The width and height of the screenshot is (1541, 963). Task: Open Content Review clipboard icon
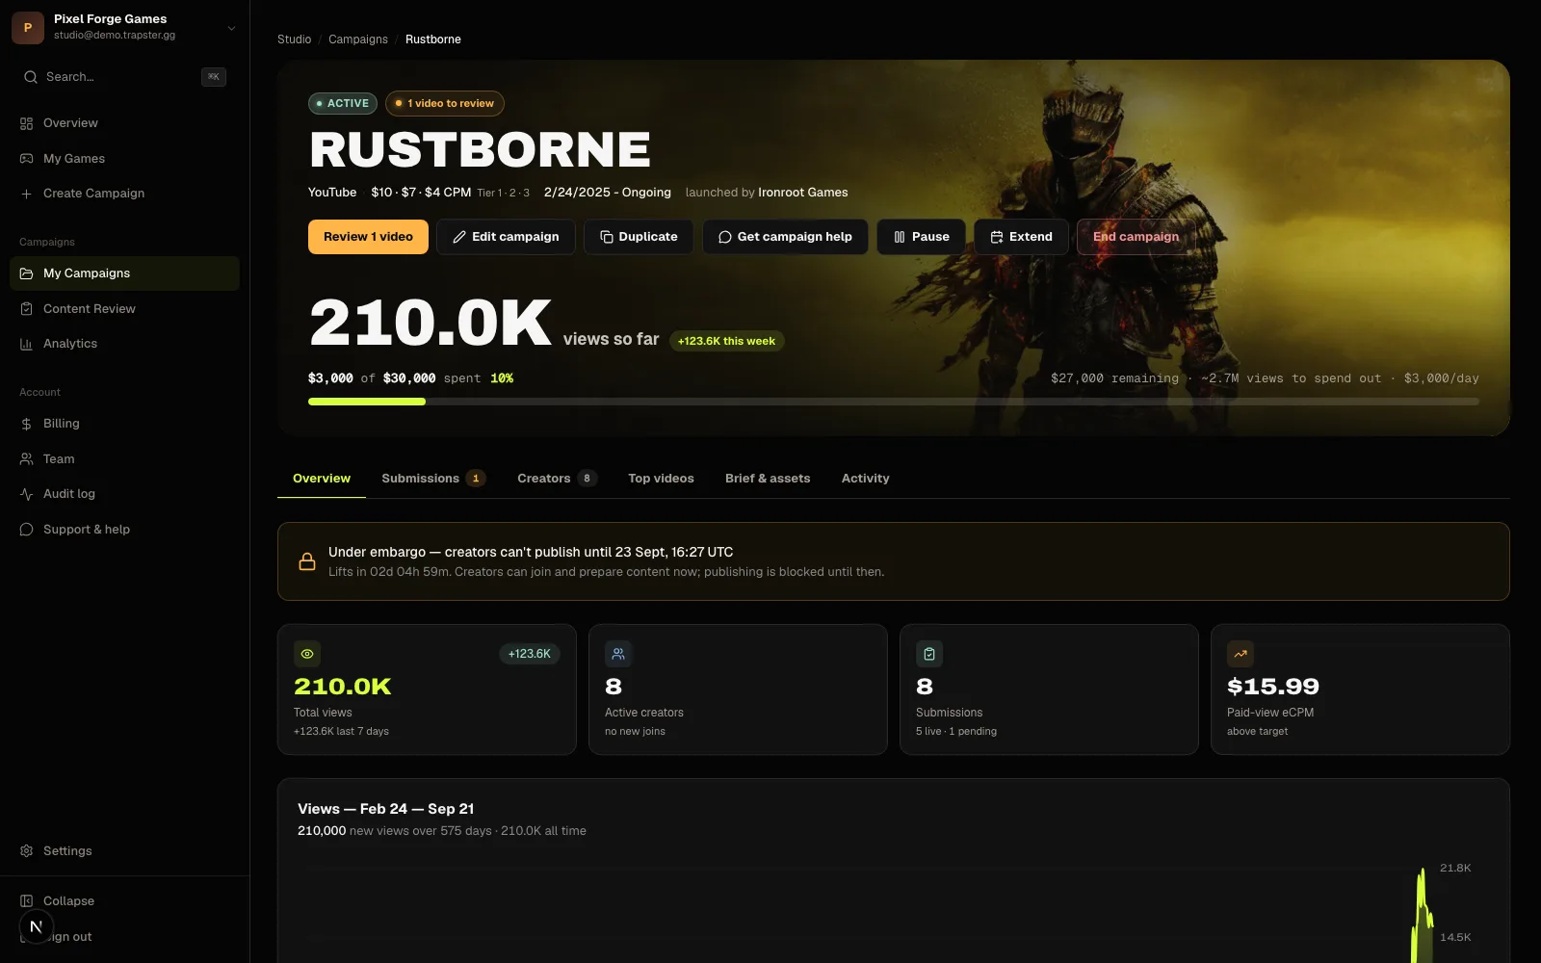(26, 309)
